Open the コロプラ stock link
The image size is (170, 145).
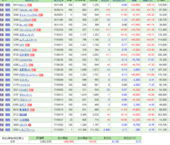click(x=23, y=125)
